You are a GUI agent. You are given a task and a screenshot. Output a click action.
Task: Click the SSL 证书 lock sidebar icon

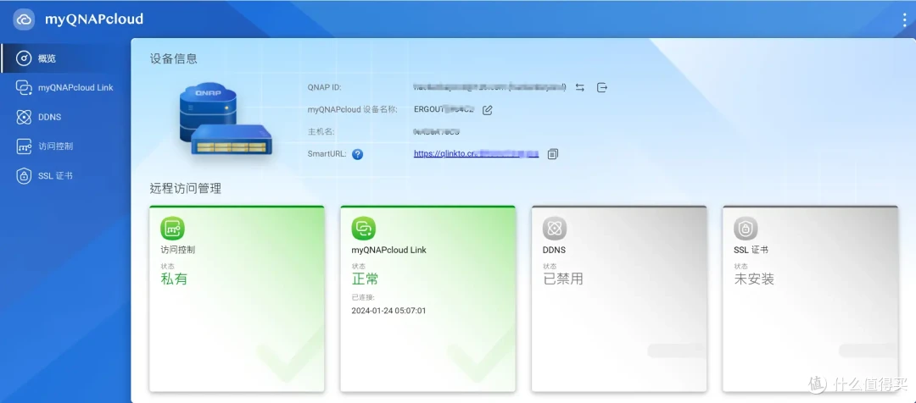24,175
